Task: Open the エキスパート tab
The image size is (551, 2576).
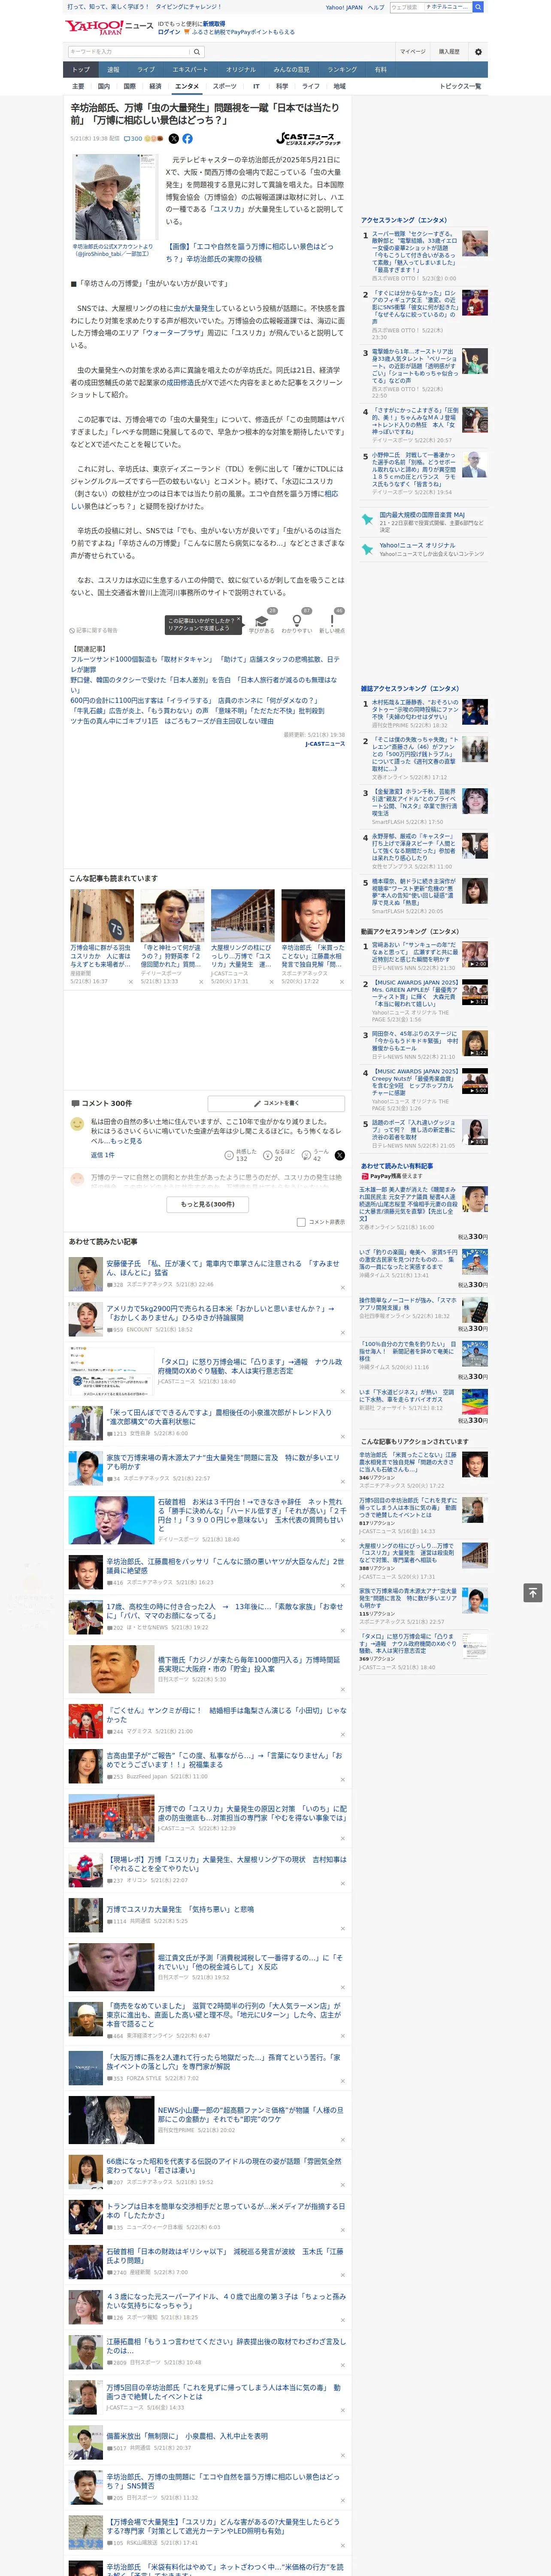Action: pyautogui.click(x=190, y=70)
